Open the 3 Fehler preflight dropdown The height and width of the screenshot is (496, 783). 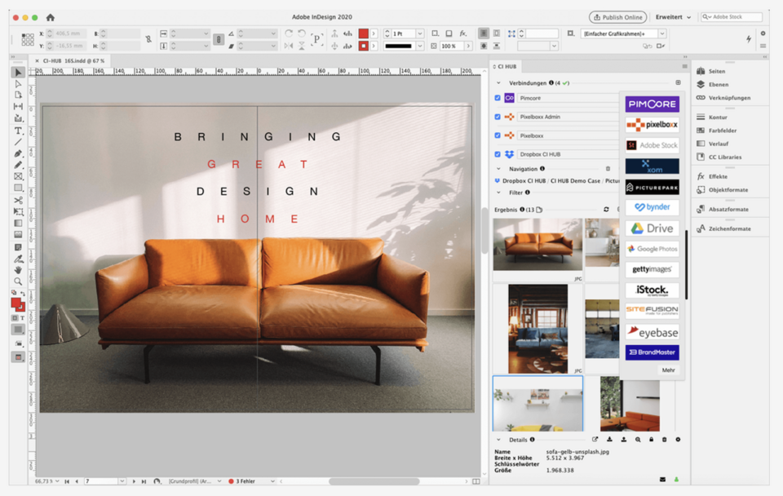coord(272,481)
